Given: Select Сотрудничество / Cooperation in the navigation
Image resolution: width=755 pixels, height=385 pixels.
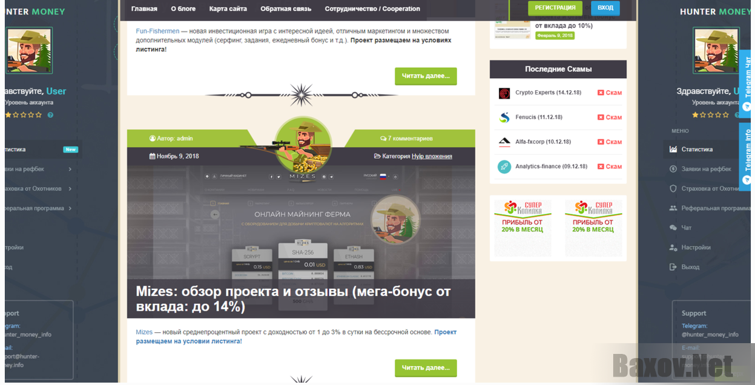Looking at the screenshot, I should tap(372, 8).
